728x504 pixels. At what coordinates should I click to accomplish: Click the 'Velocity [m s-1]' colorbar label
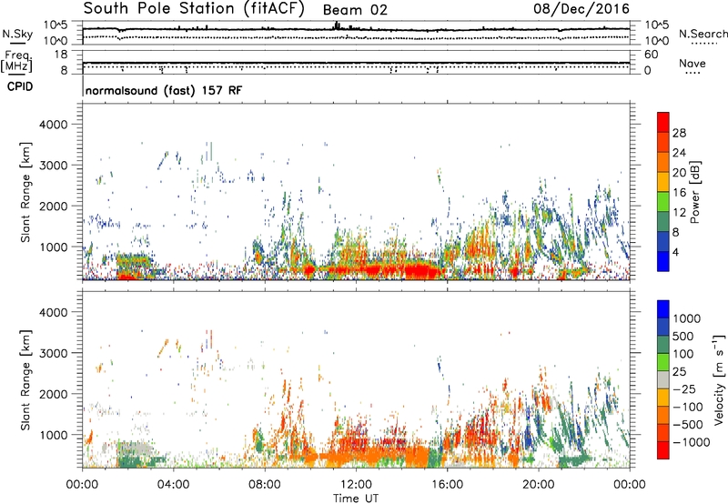tap(719, 379)
